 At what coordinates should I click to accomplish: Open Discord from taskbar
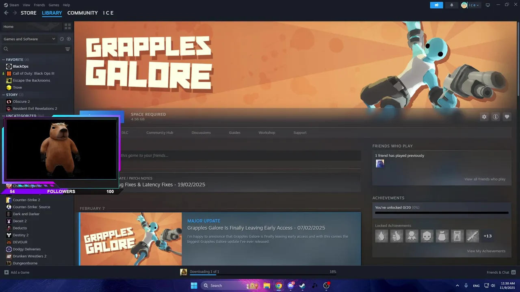tap(290, 286)
